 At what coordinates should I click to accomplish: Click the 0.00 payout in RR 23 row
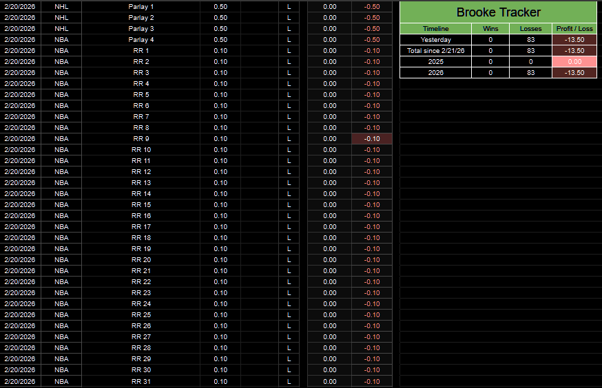point(329,293)
